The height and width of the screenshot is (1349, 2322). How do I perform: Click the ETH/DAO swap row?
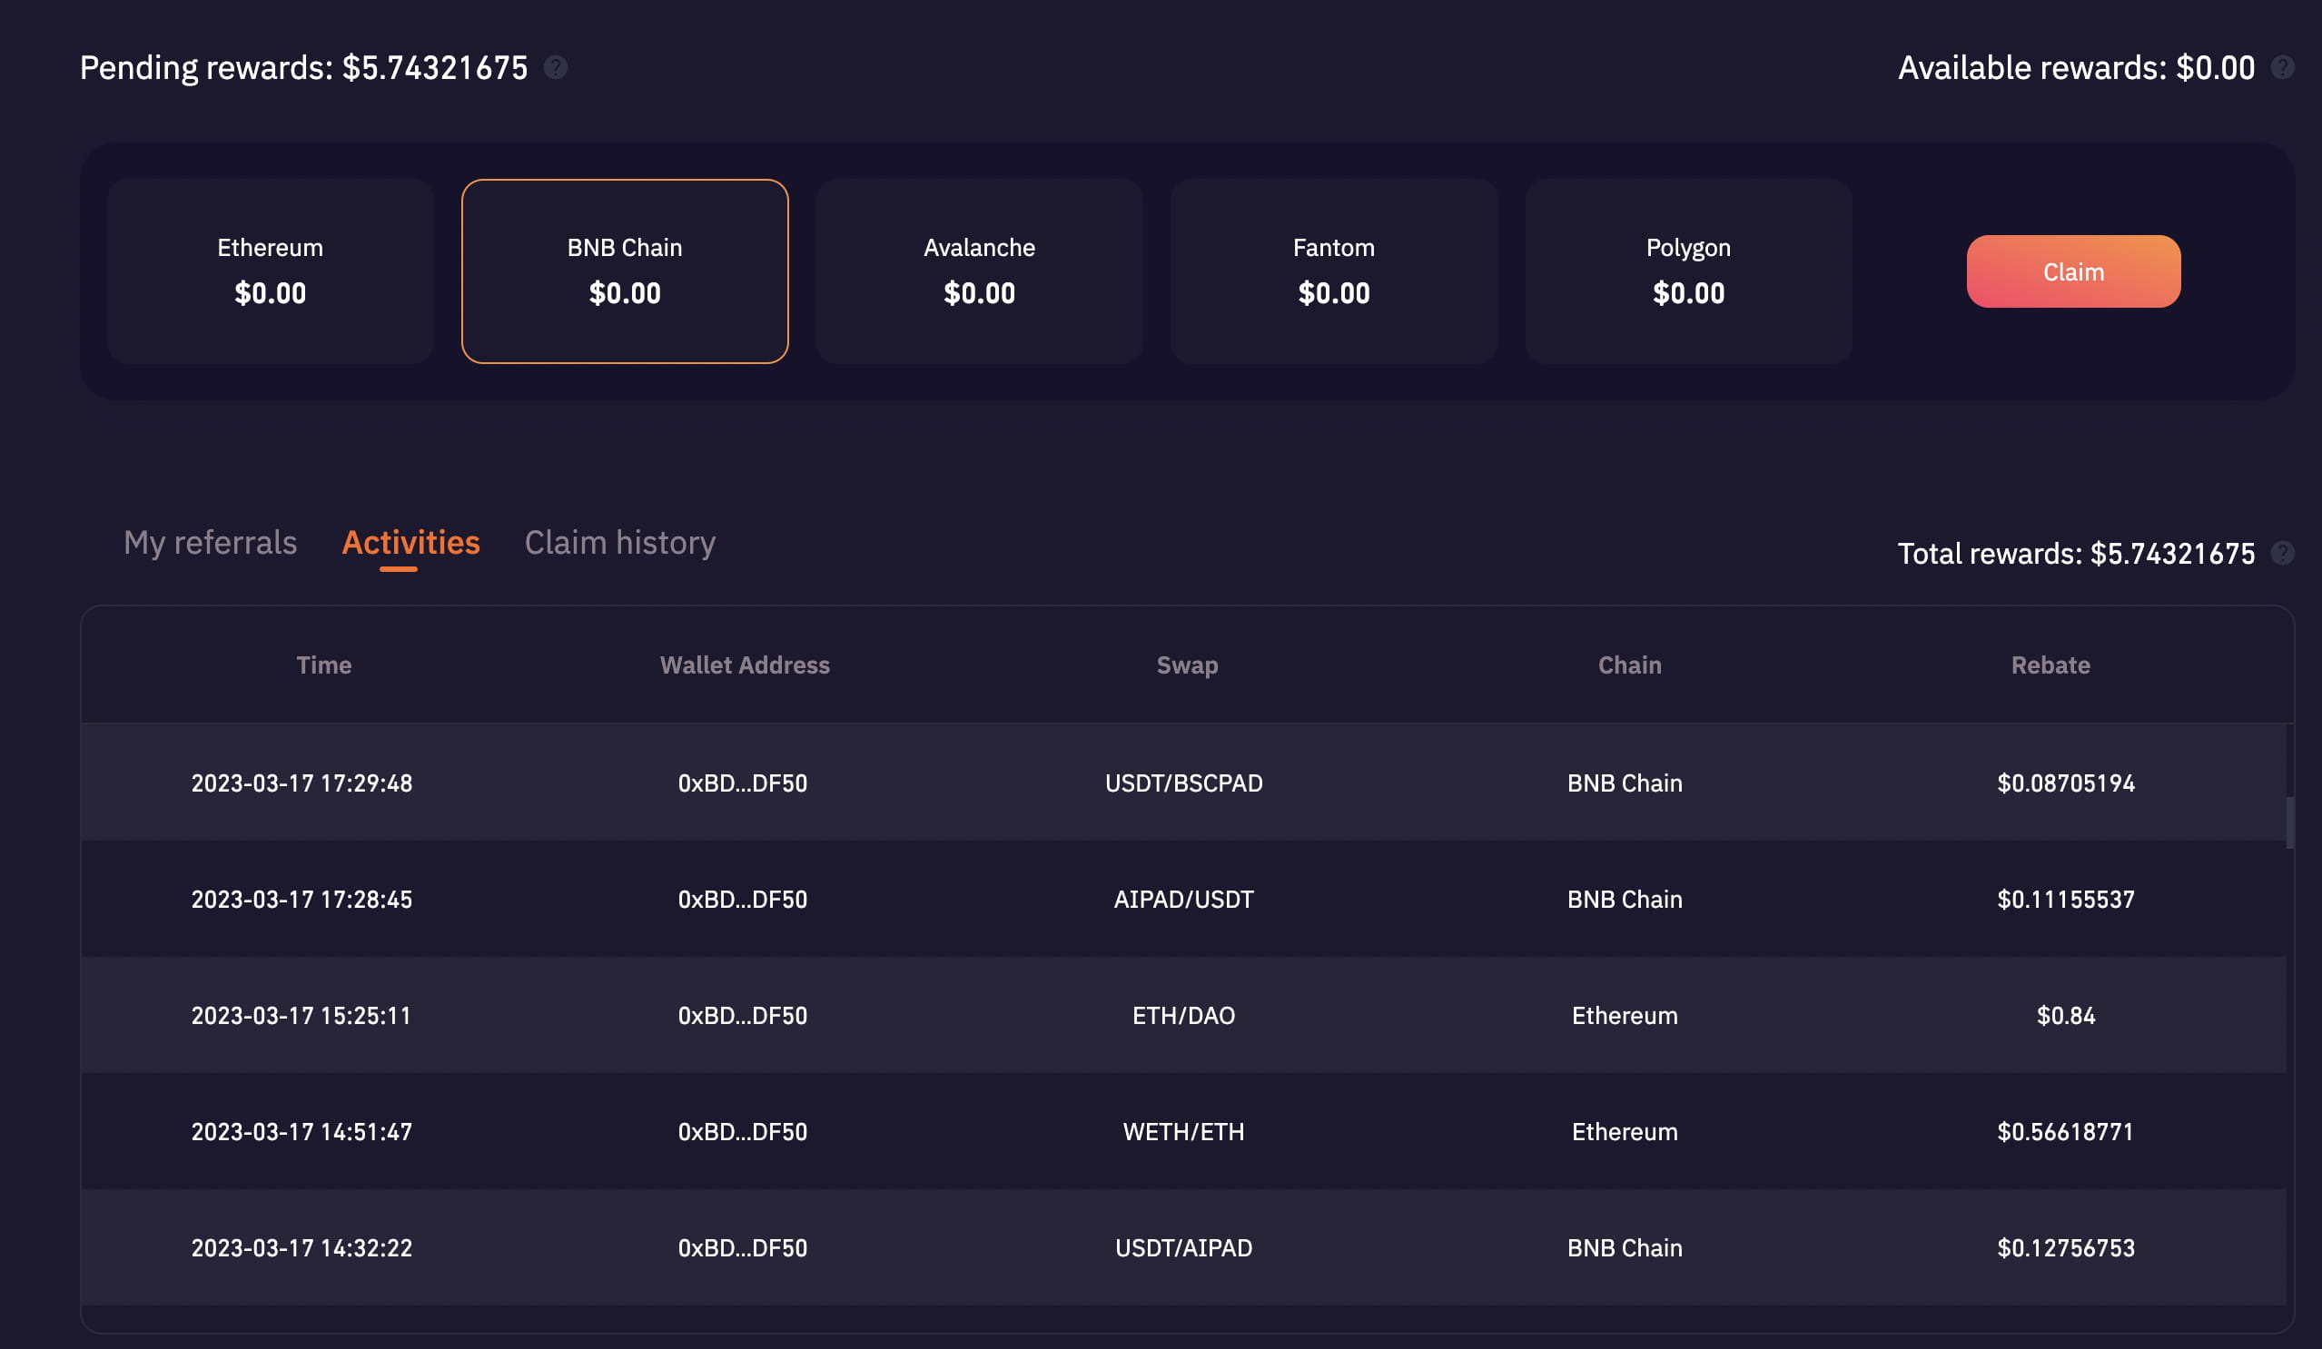click(1183, 1015)
